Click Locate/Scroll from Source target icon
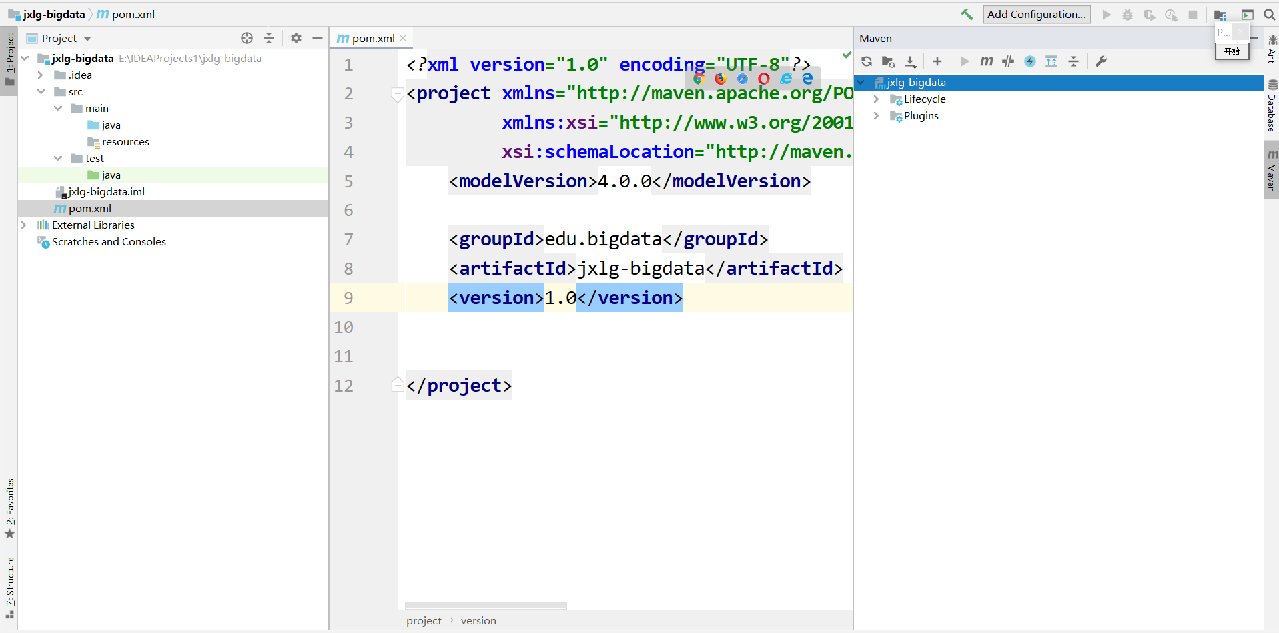The image size is (1279, 633). tap(247, 39)
